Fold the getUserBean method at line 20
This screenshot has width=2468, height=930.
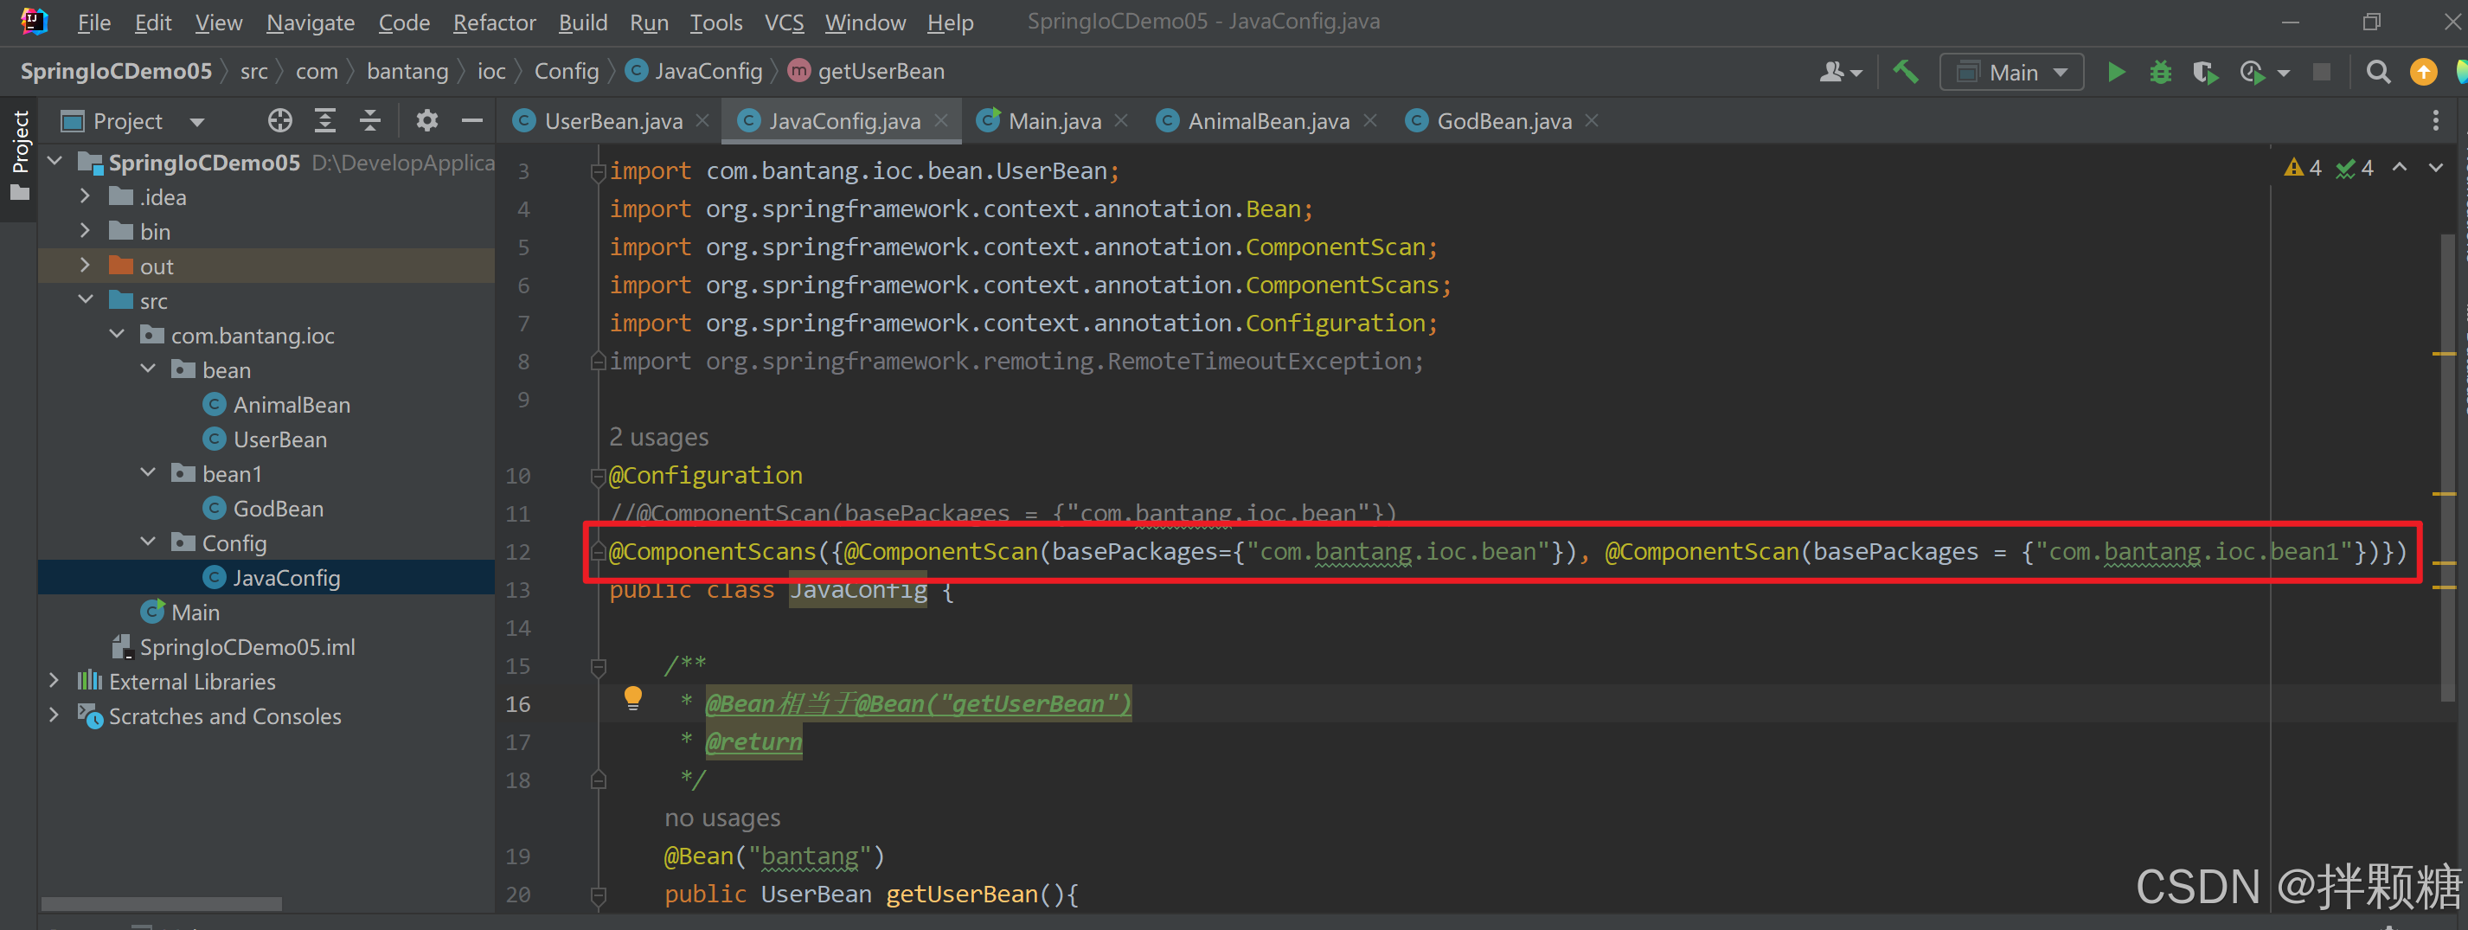(598, 895)
